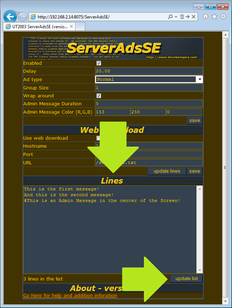Click the update lines button
The width and height of the screenshot is (232, 308).
(166, 171)
